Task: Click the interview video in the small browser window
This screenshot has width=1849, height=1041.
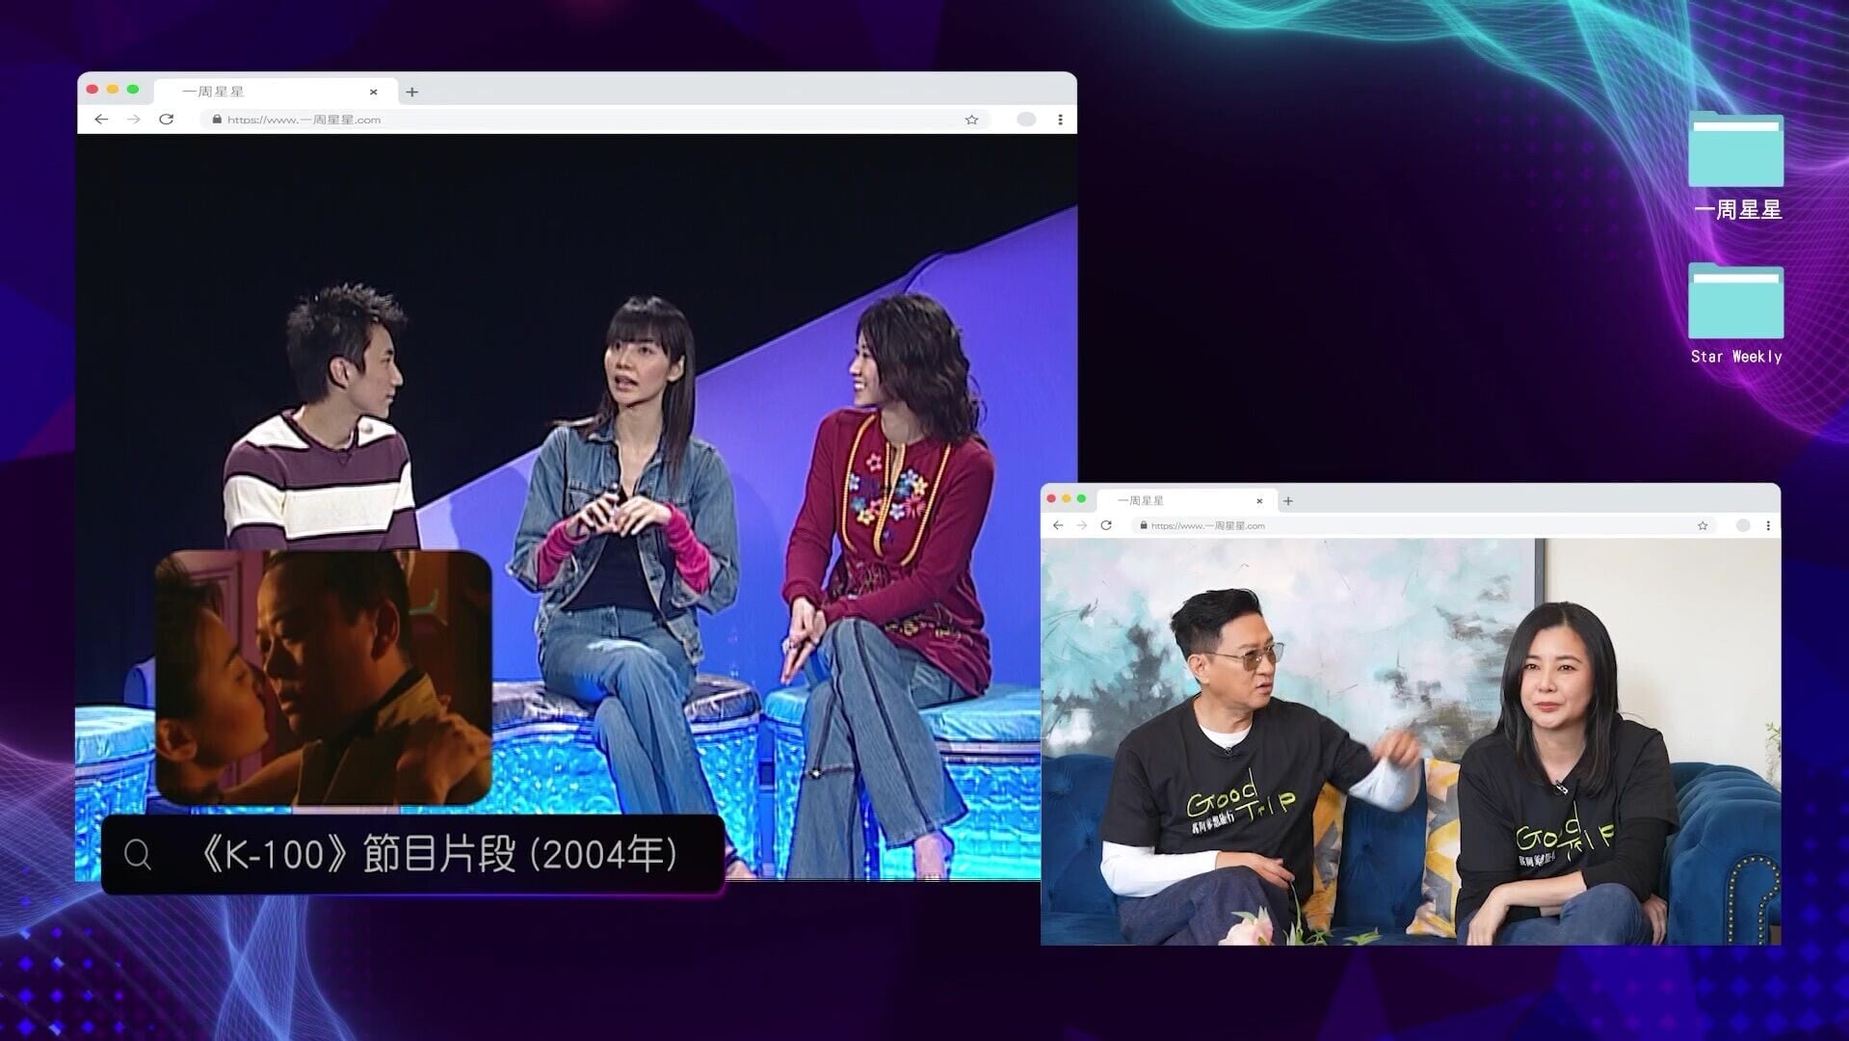Action: (1411, 741)
